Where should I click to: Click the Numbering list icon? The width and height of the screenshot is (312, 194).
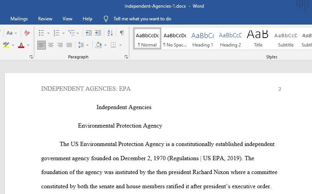coord(57,33)
